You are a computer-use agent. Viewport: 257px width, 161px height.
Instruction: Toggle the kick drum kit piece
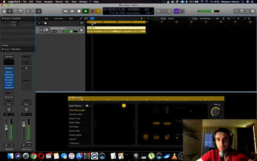tap(145, 137)
